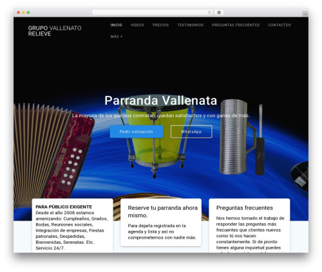Screen dimensions: 322x272
Task: Navigate to TESTIMONIOS
Action: point(191,25)
